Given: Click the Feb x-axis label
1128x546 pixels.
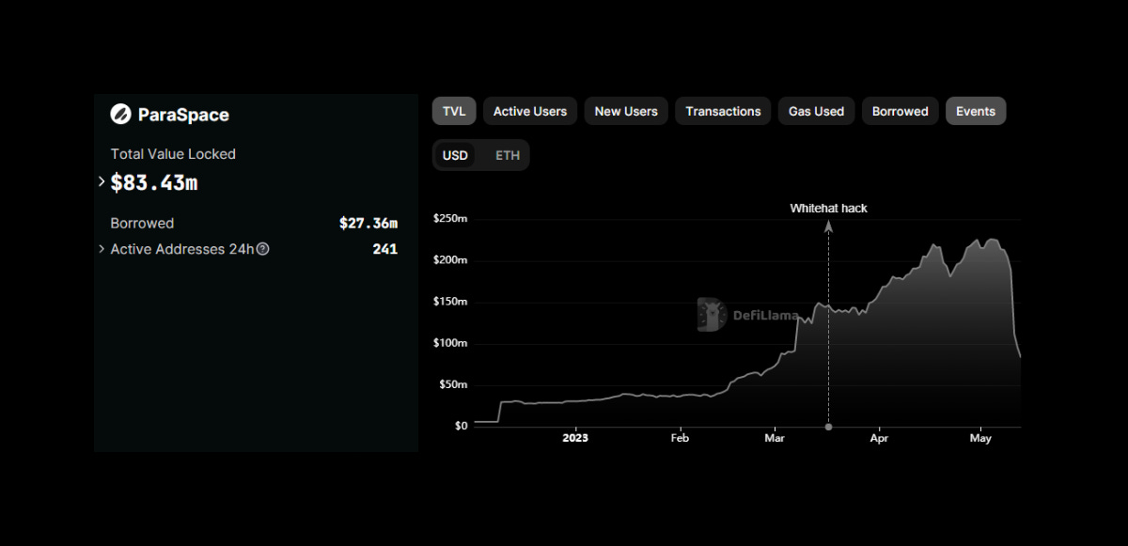Looking at the screenshot, I should (x=680, y=438).
